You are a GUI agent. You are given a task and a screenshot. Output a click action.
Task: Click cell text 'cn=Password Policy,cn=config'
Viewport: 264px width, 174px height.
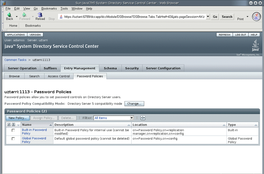point(155,139)
